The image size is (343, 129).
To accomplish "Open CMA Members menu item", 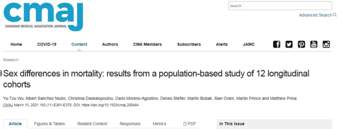I will [x=147, y=45].
